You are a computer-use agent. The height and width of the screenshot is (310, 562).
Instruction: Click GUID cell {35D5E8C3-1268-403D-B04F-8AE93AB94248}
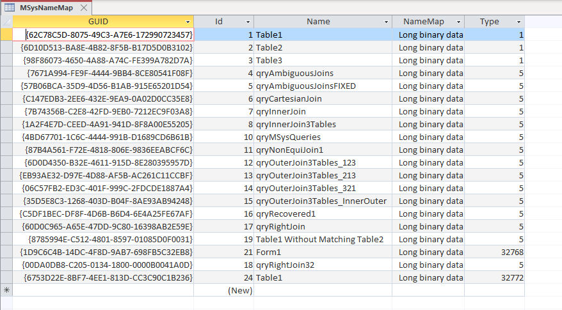(103, 201)
